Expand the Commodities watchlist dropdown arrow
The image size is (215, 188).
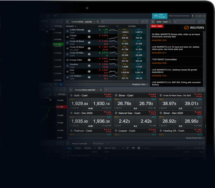97,90
